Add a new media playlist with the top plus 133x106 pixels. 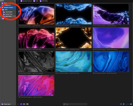click(15, 1)
